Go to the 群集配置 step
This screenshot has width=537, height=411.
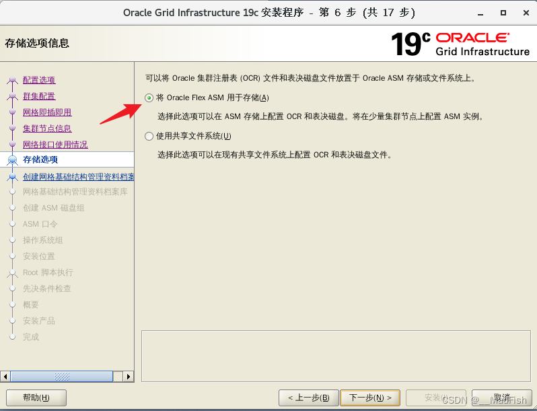click(39, 96)
